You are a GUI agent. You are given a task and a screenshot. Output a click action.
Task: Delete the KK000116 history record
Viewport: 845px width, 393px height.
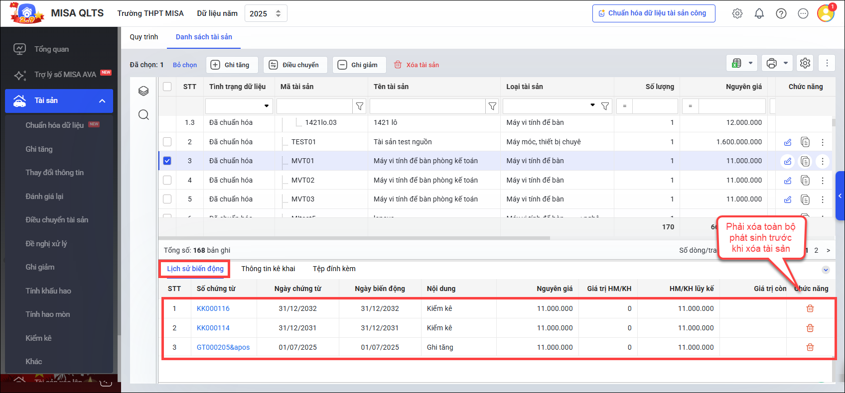(810, 308)
